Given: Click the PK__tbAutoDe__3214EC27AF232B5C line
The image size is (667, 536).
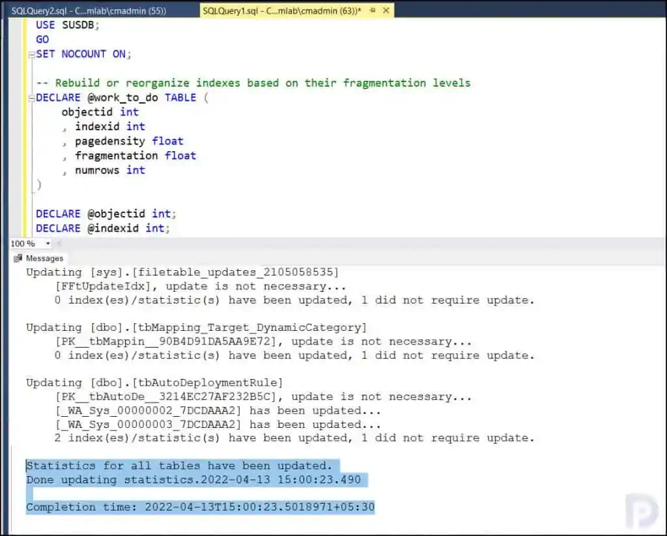Looking at the screenshot, I should [x=263, y=397].
